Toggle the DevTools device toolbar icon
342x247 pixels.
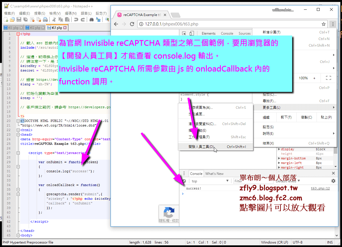tap(192, 33)
